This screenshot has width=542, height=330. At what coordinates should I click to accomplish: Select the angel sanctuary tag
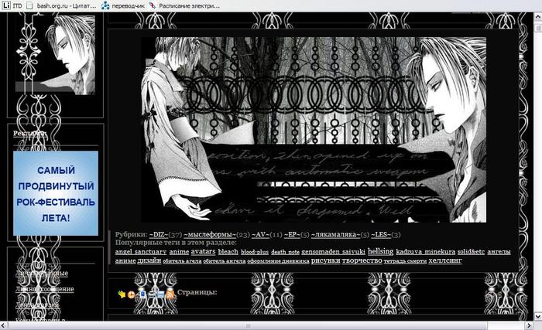[x=141, y=252]
